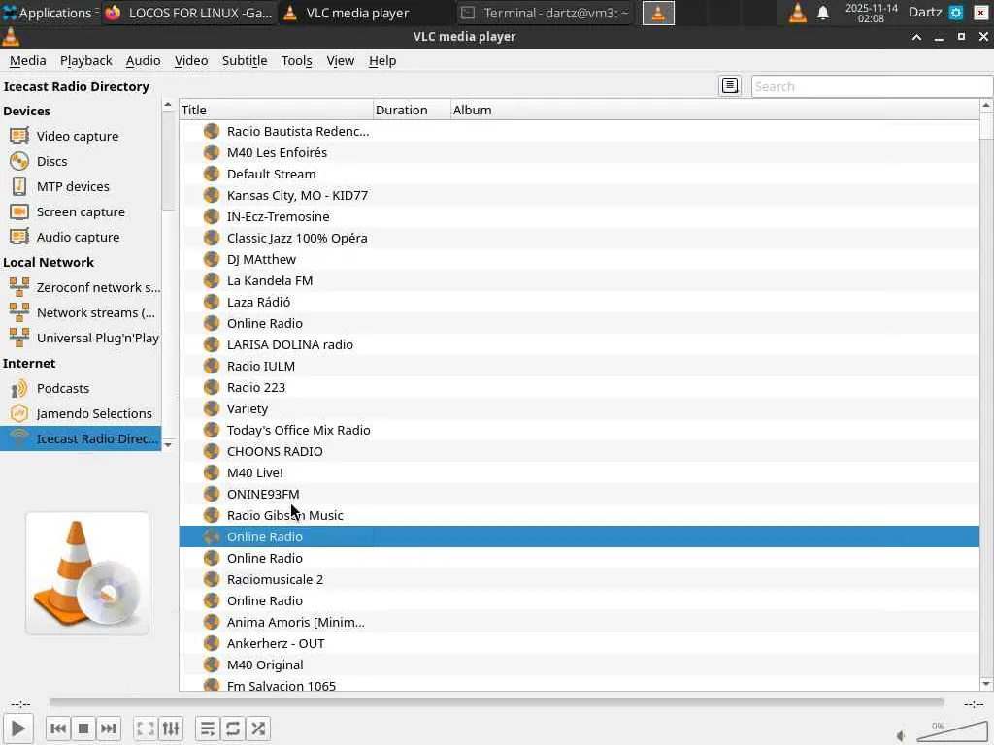994x745 pixels.
Task: Select Screen capture source
Action: tap(81, 212)
